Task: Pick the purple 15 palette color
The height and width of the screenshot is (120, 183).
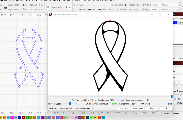Action: point(42,117)
